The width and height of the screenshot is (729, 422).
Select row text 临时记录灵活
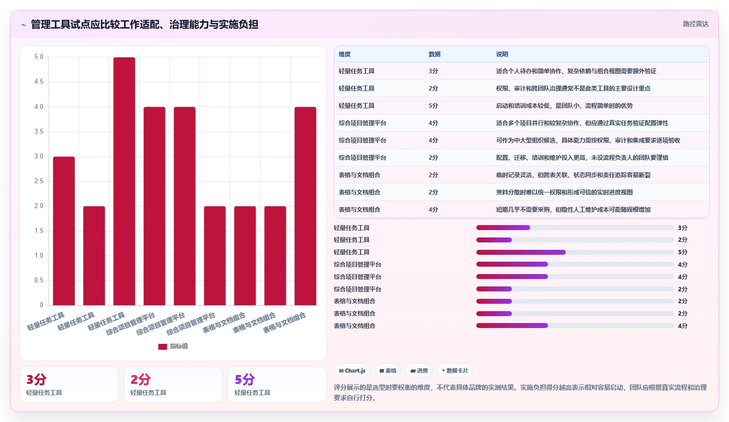pyautogui.click(x=514, y=175)
